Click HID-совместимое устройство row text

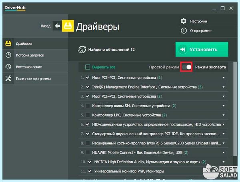coord(156,124)
